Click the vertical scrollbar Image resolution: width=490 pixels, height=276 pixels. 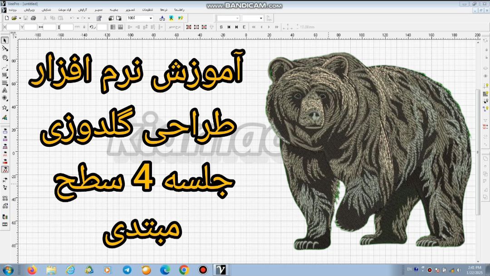click(477, 150)
